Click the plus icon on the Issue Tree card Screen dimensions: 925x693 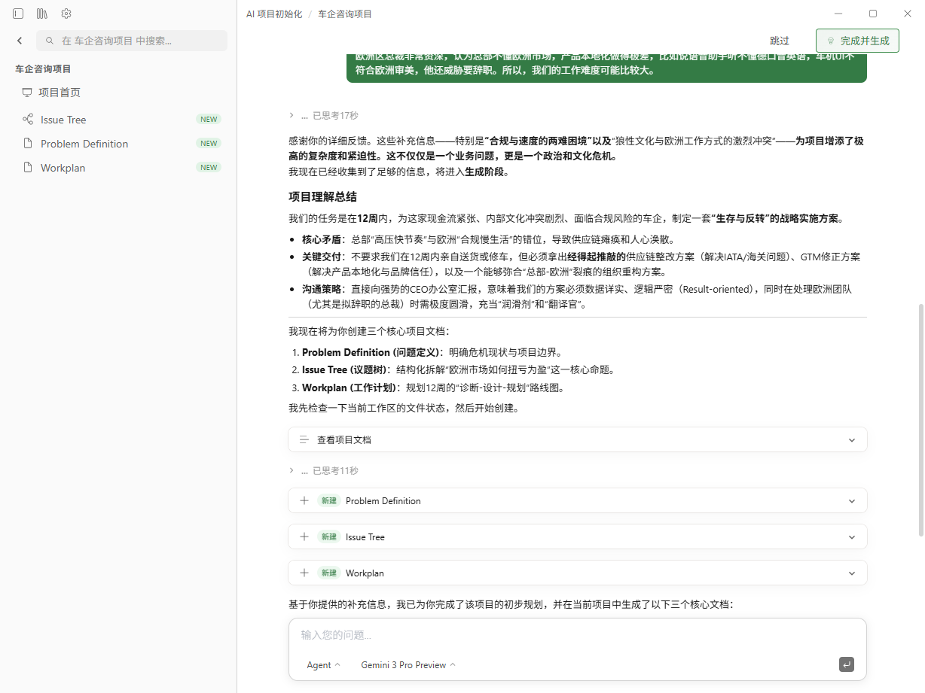[x=304, y=536]
